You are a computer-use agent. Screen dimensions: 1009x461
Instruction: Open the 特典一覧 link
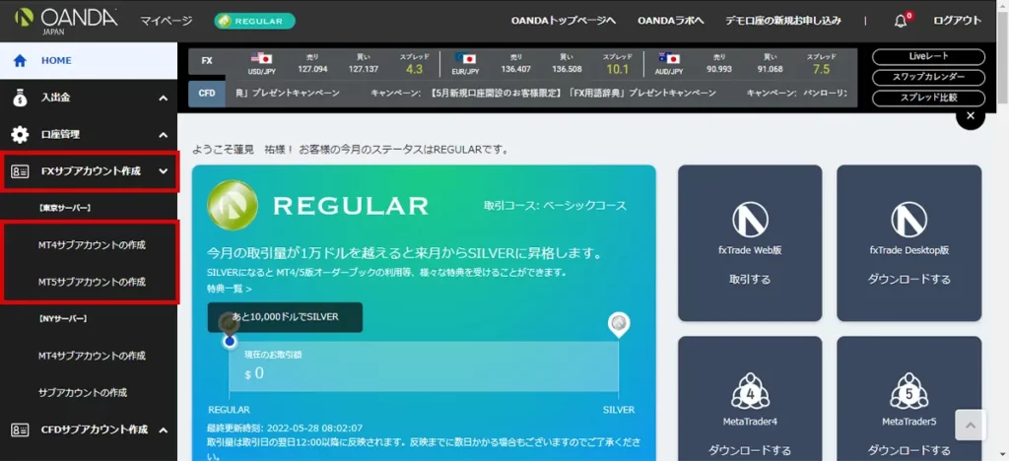click(229, 289)
